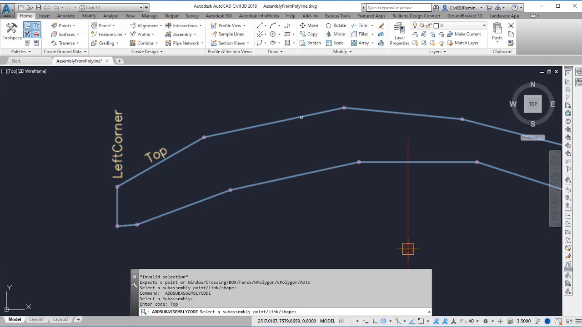
Task: Click the Autodesk App Store cart icon
Action: click(x=489, y=7)
